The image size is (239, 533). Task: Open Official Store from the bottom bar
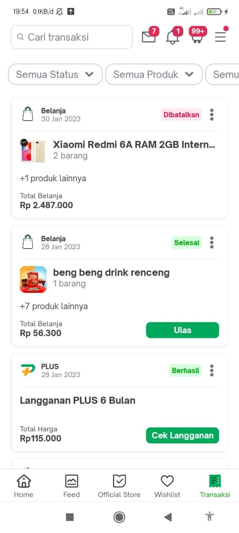119,485
